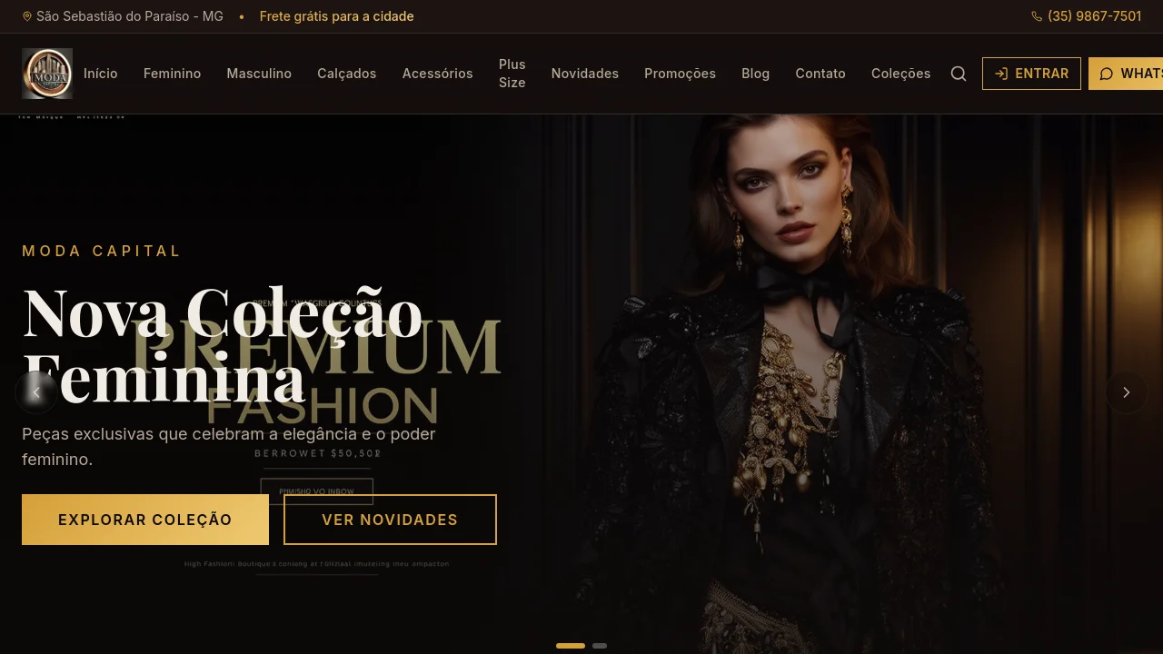
Task: Click the ENTRAR login button
Action: (x=1031, y=74)
